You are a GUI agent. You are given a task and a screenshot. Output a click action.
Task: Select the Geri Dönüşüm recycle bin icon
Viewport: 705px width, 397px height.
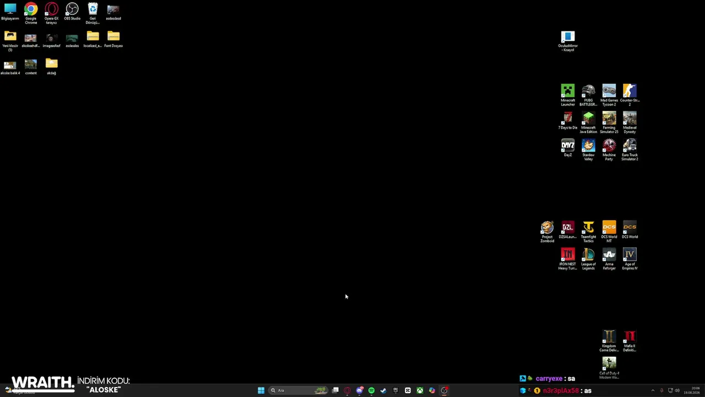pos(93,13)
